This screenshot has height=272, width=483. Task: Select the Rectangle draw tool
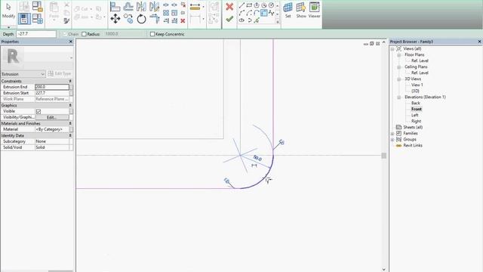tap(249, 5)
